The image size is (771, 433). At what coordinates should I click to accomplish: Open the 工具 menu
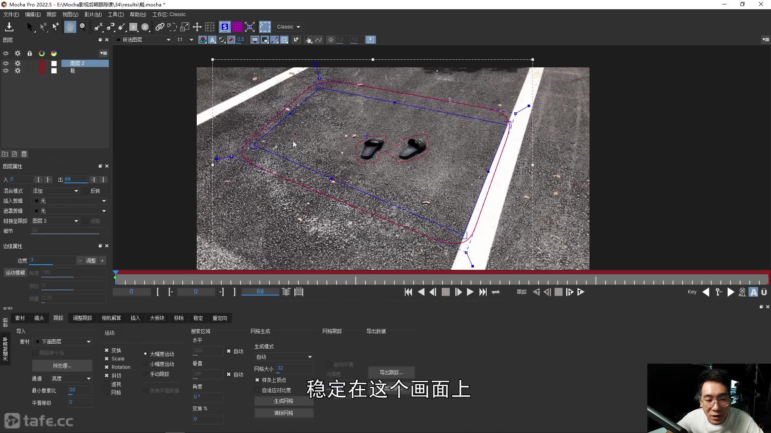(116, 14)
